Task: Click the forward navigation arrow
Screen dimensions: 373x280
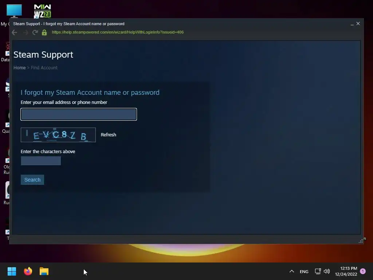Action: (x=25, y=32)
